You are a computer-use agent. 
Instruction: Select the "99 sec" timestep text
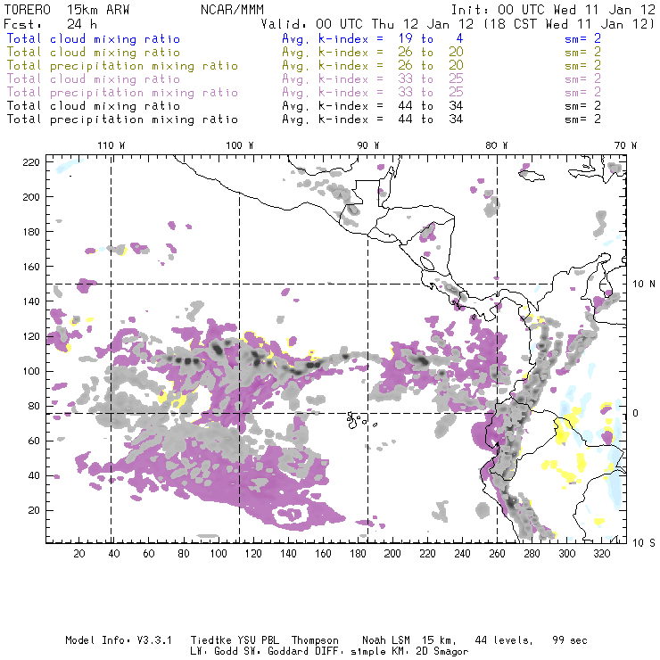[570, 640]
